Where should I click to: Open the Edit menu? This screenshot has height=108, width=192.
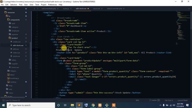[x=7, y=5]
